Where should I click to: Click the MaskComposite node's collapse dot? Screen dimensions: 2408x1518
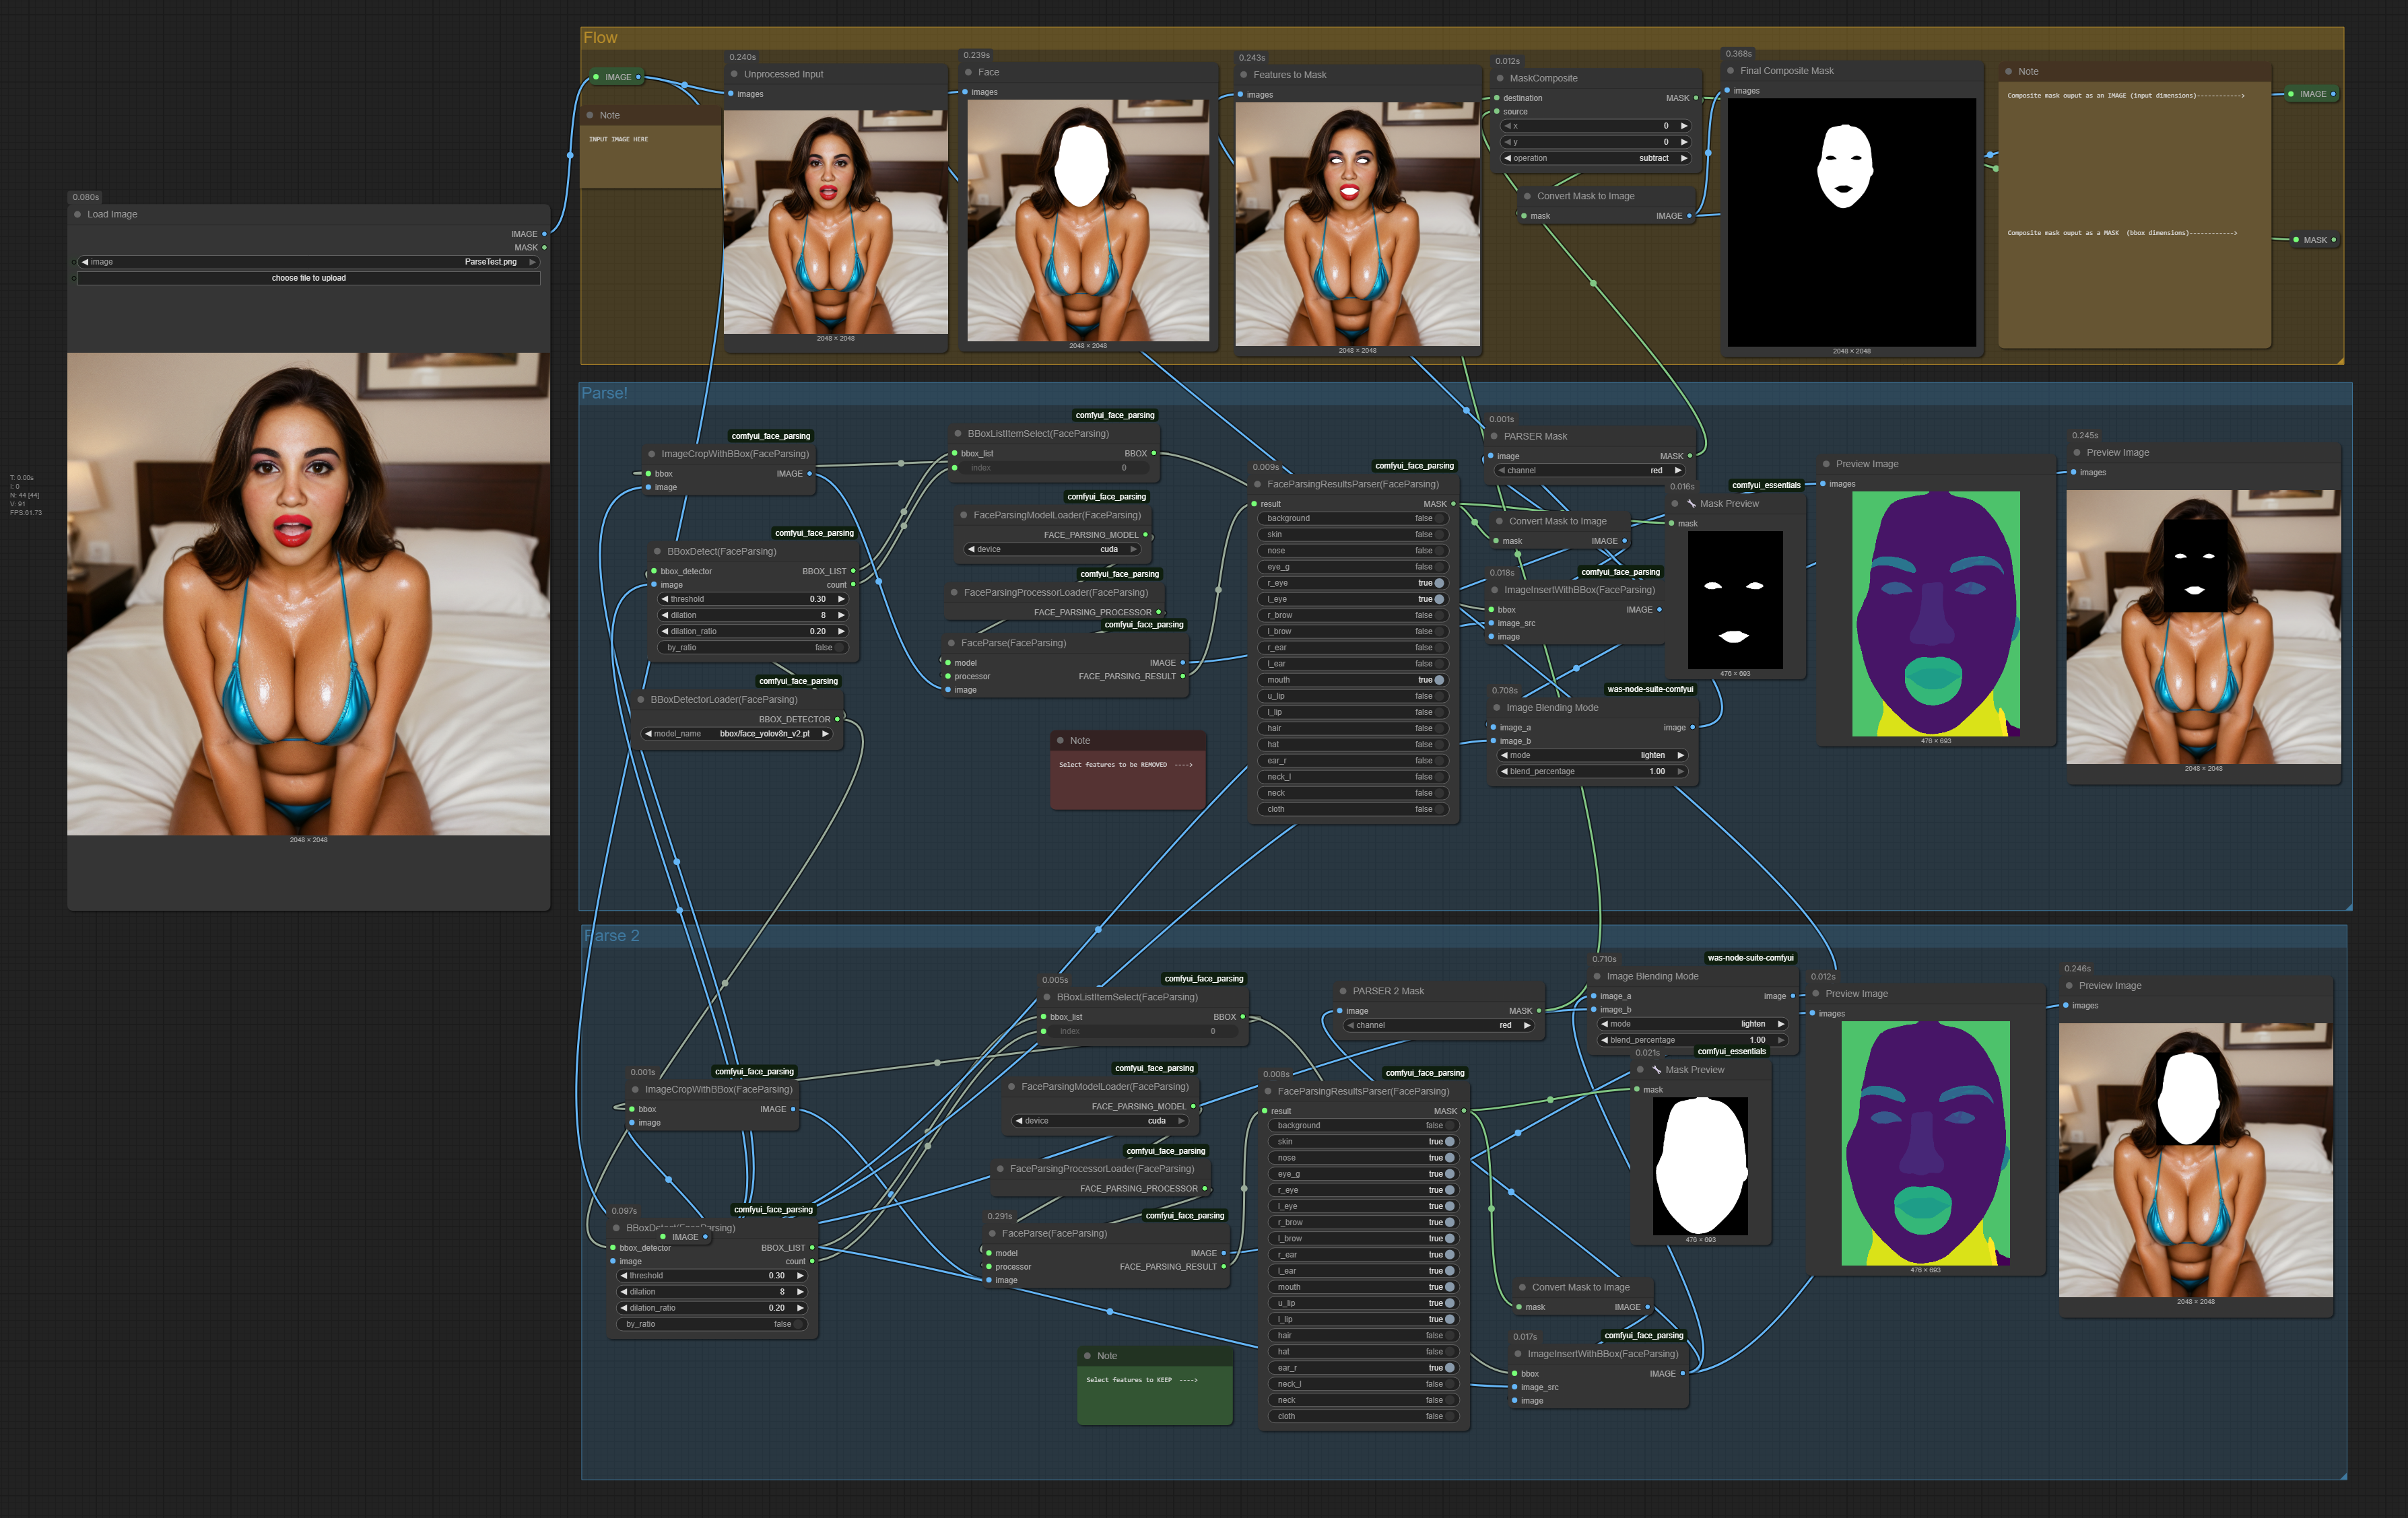click(x=1500, y=78)
